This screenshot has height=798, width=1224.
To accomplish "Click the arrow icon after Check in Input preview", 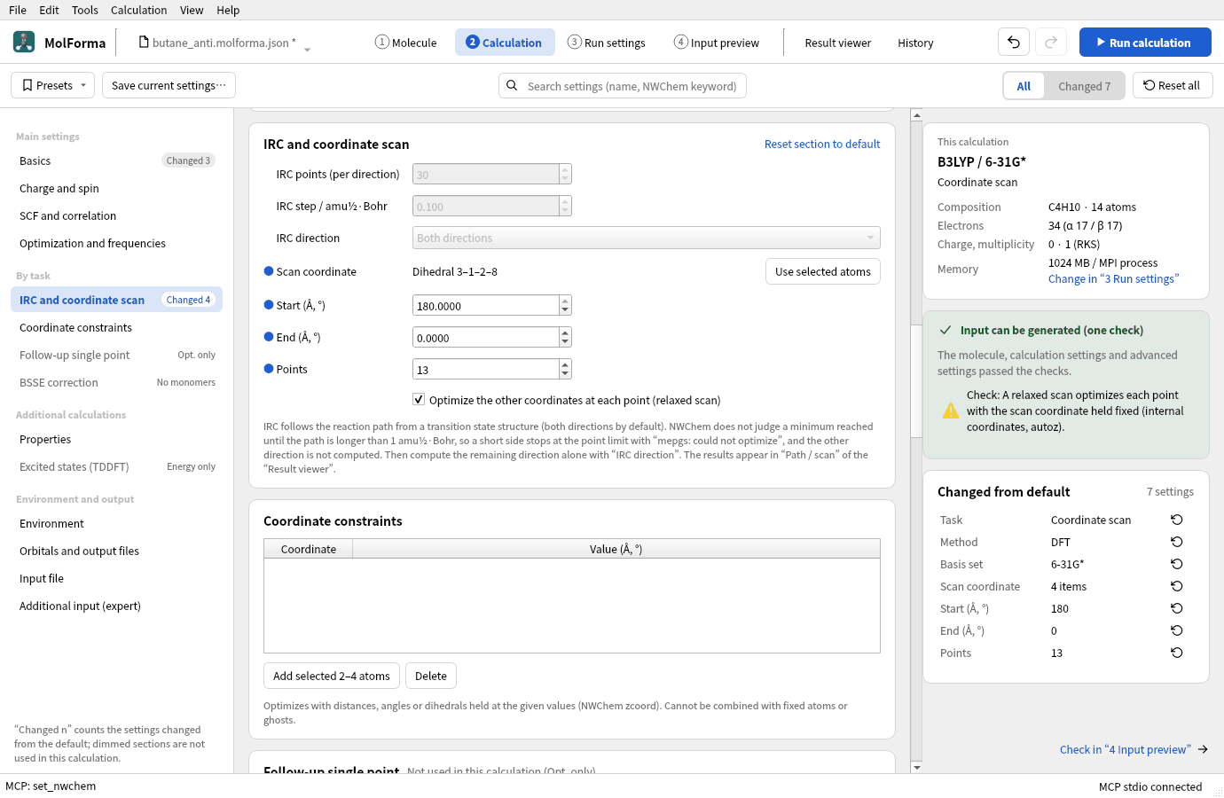I will click(x=1203, y=749).
